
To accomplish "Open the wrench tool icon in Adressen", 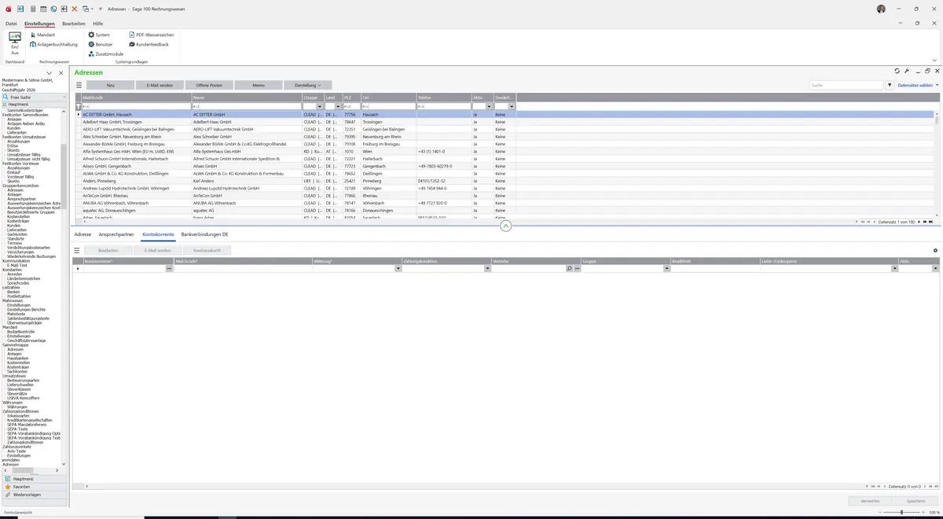I will 907,71.
